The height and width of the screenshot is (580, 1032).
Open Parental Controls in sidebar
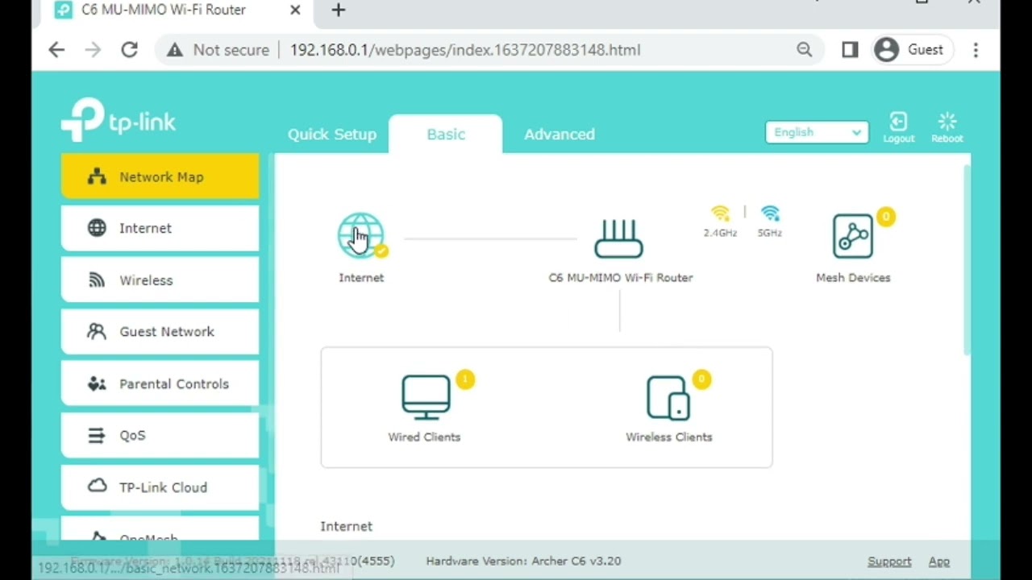(160, 383)
